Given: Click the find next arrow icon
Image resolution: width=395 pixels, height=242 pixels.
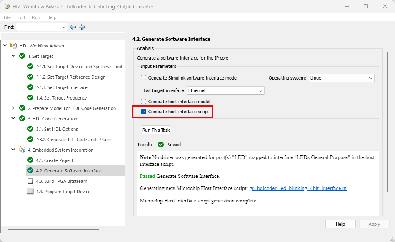Looking at the screenshot, I should [x=82, y=27].
